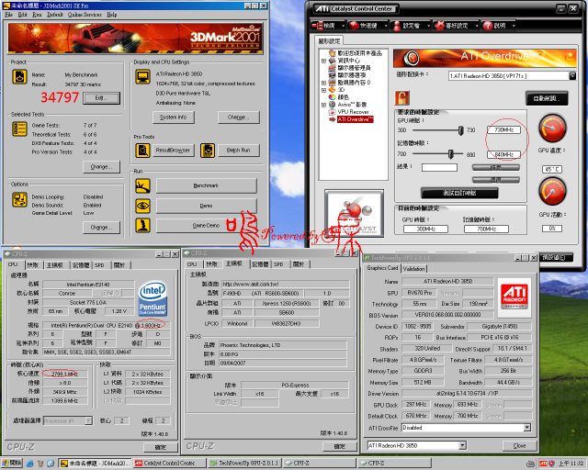Open the Help menu in 3DMark2001
The height and width of the screenshot is (470, 588).
pos(112,15)
